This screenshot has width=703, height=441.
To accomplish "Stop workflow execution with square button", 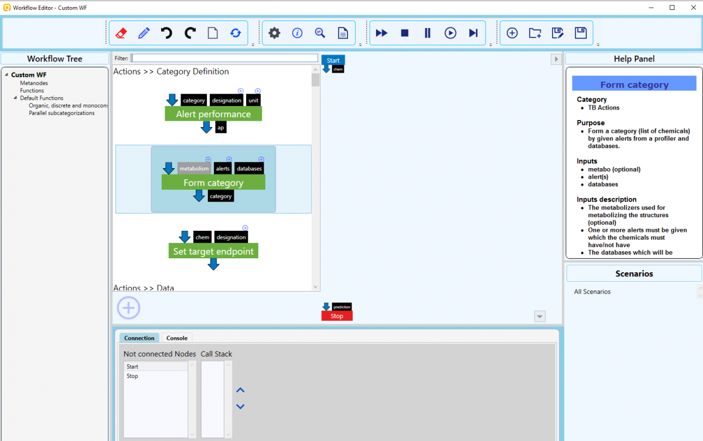I will 405,33.
